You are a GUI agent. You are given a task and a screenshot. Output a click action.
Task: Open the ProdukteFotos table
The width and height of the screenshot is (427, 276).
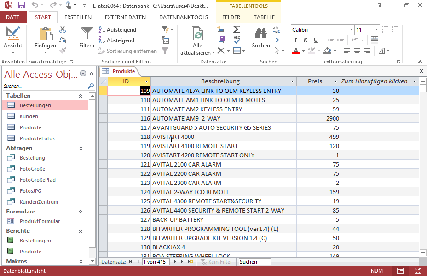click(45, 138)
